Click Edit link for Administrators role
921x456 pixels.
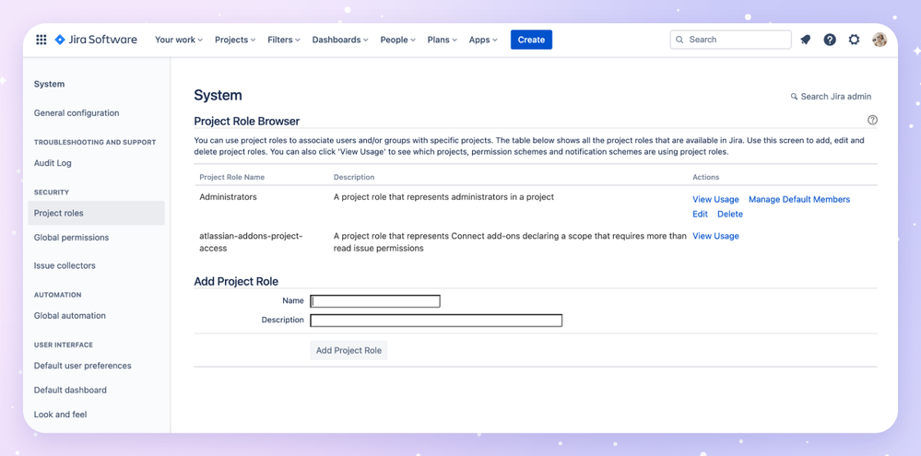click(x=700, y=215)
